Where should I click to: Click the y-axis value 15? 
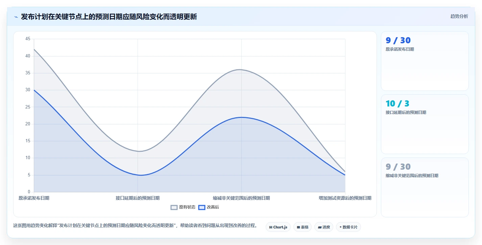28,141
